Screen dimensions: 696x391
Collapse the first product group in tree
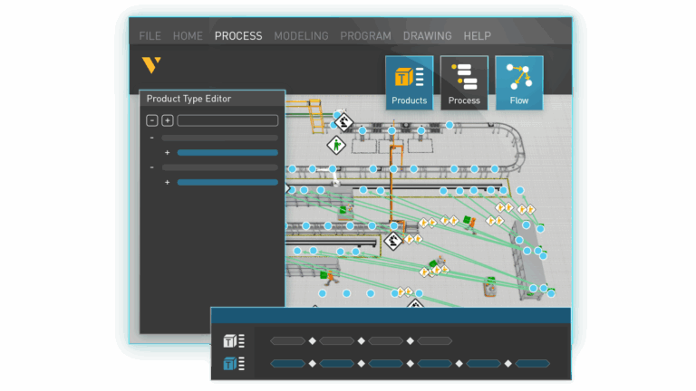[151, 138]
